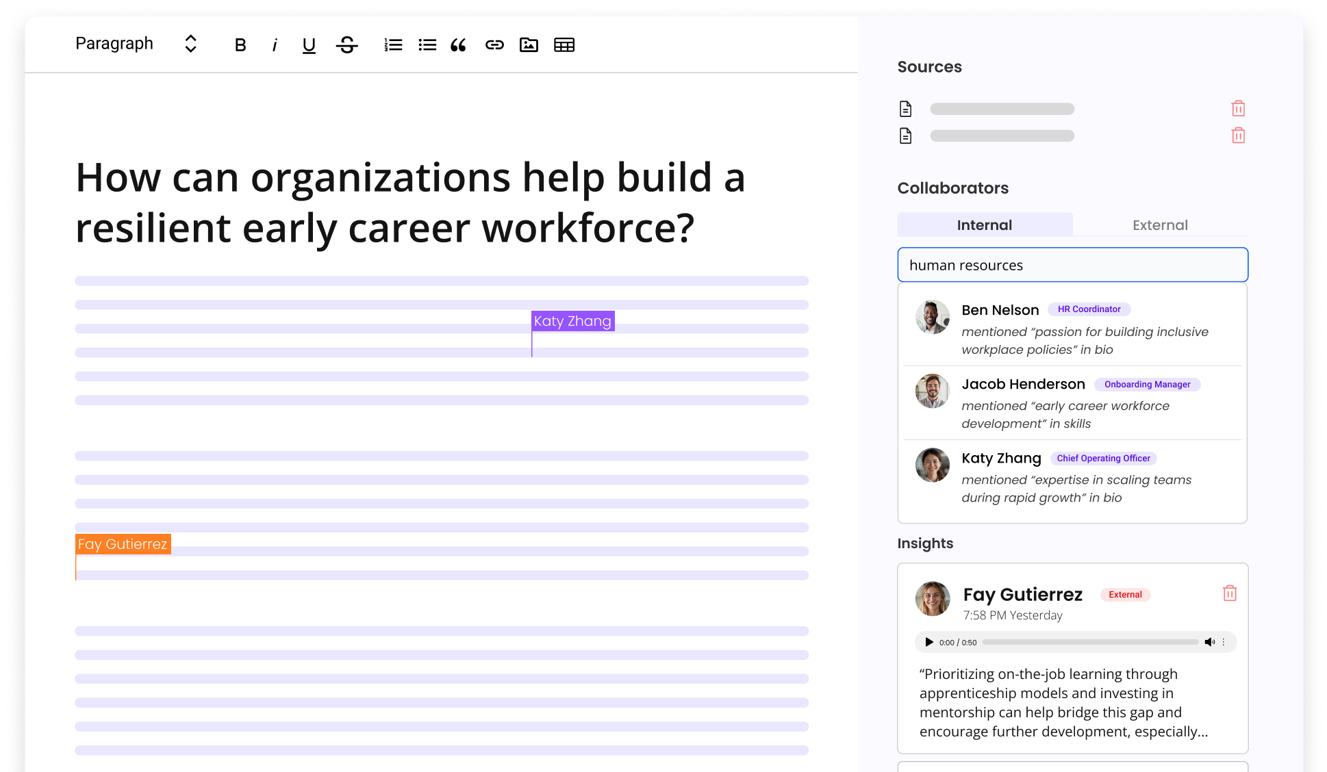Insert a bulleted list

click(x=427, y=45)
